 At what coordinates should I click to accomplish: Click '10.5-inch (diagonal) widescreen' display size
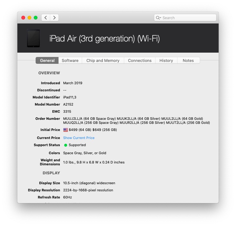click(89, 183)
